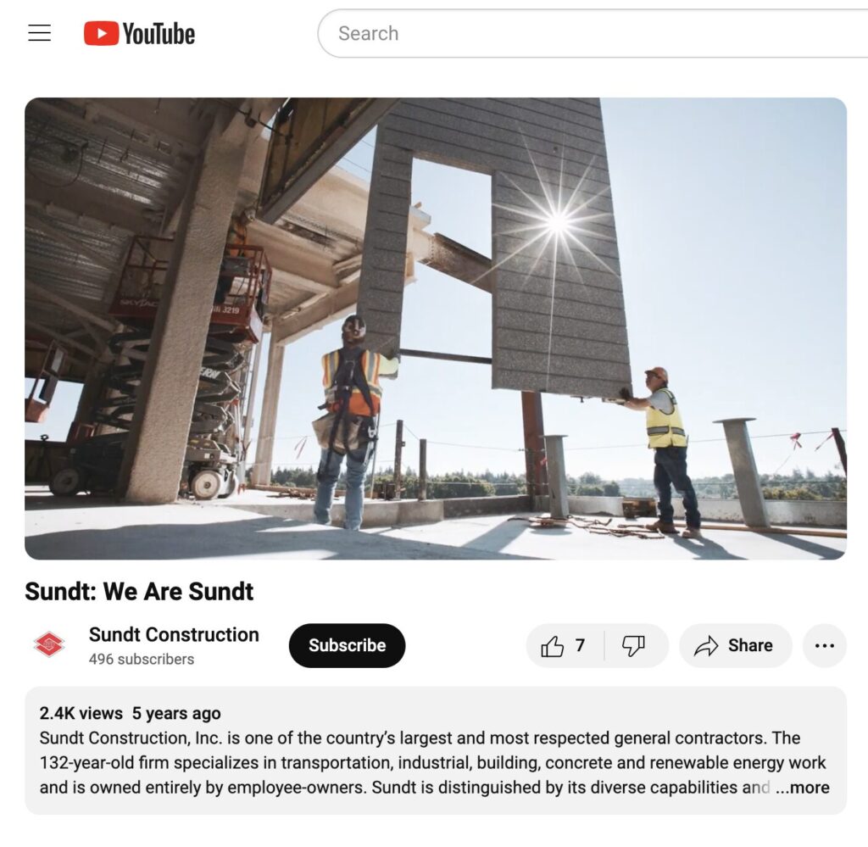Viewport: 868px width, 847px height.
Task: Open the hamburger guide menu
Action: click(x=39, y=33)
